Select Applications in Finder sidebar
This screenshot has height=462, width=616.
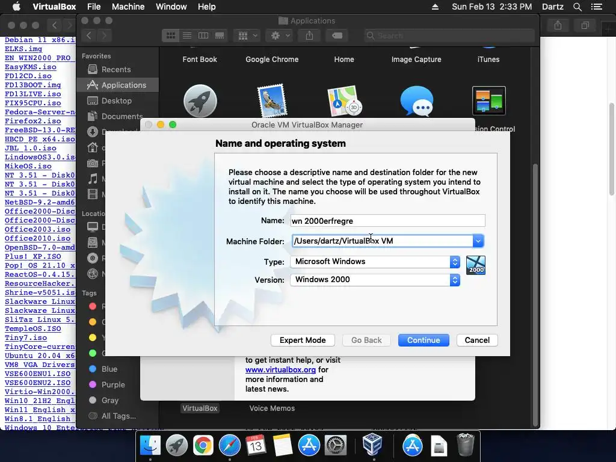point(117,85)
